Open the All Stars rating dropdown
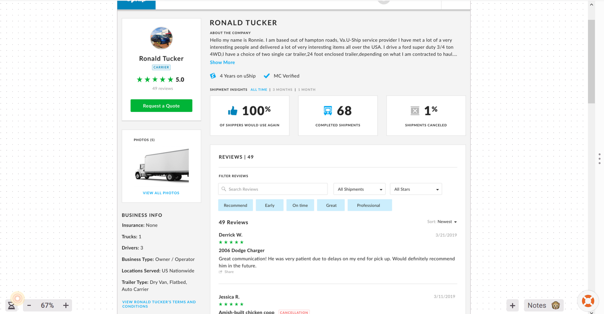Image resolution: width=604 pixels, height=314 pixels. pos(416,189)
